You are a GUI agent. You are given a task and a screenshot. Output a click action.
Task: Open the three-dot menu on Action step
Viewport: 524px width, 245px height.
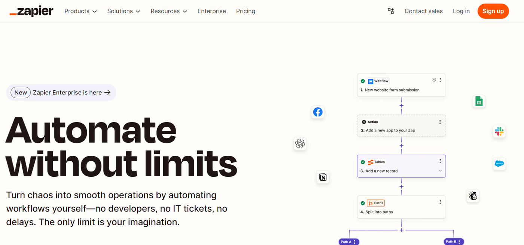coord(440,122)
